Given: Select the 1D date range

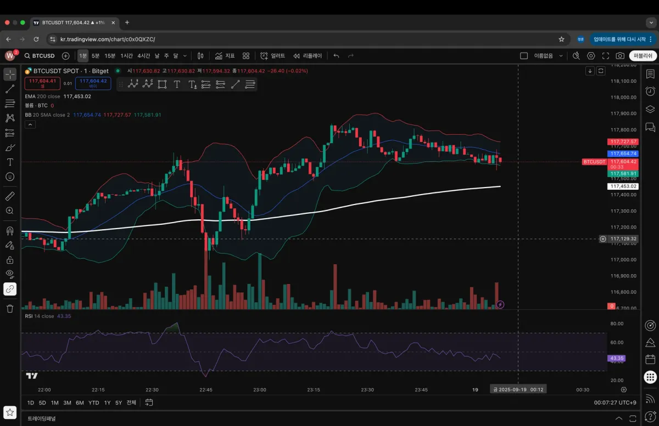Looking at the screenshot, I should [x=31, y=403].
